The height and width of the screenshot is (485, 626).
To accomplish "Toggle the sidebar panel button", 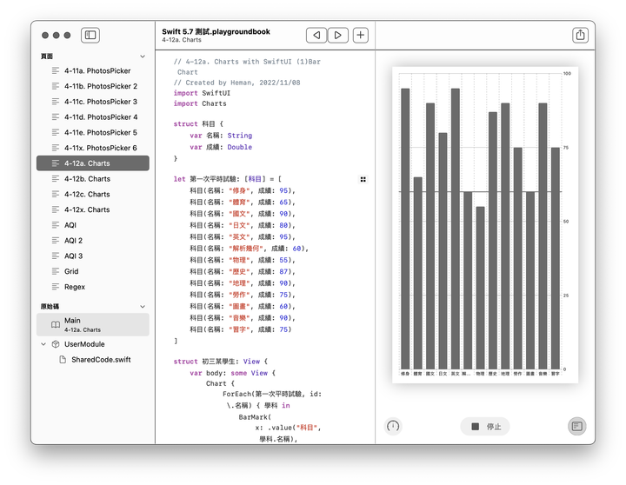I will [x=90, y=35].
